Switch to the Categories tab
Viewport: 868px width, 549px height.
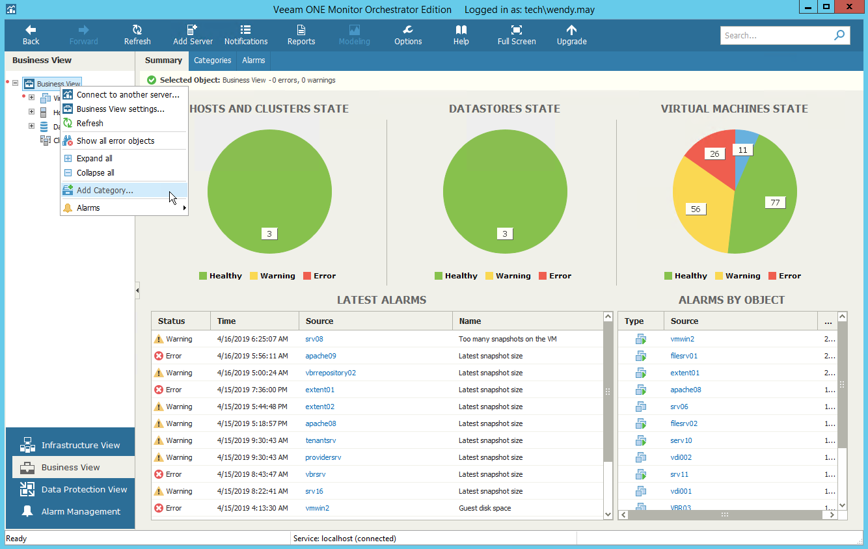point(213,60)
